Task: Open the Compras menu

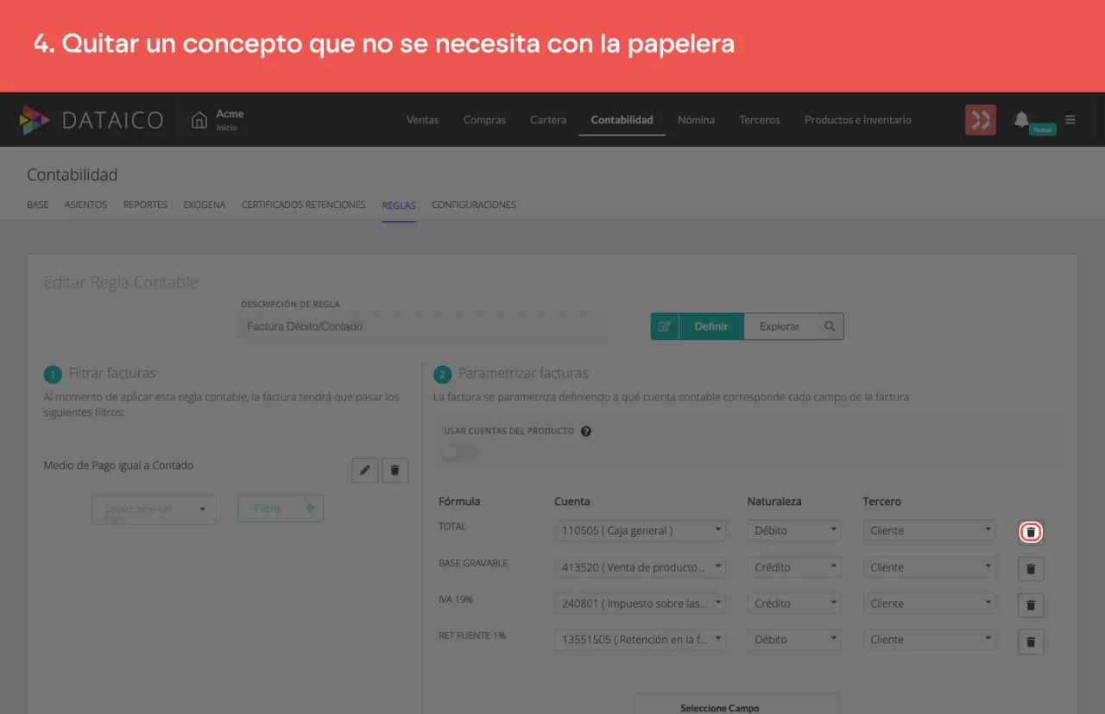Action: pyautogui.click(x=484, y=120)
